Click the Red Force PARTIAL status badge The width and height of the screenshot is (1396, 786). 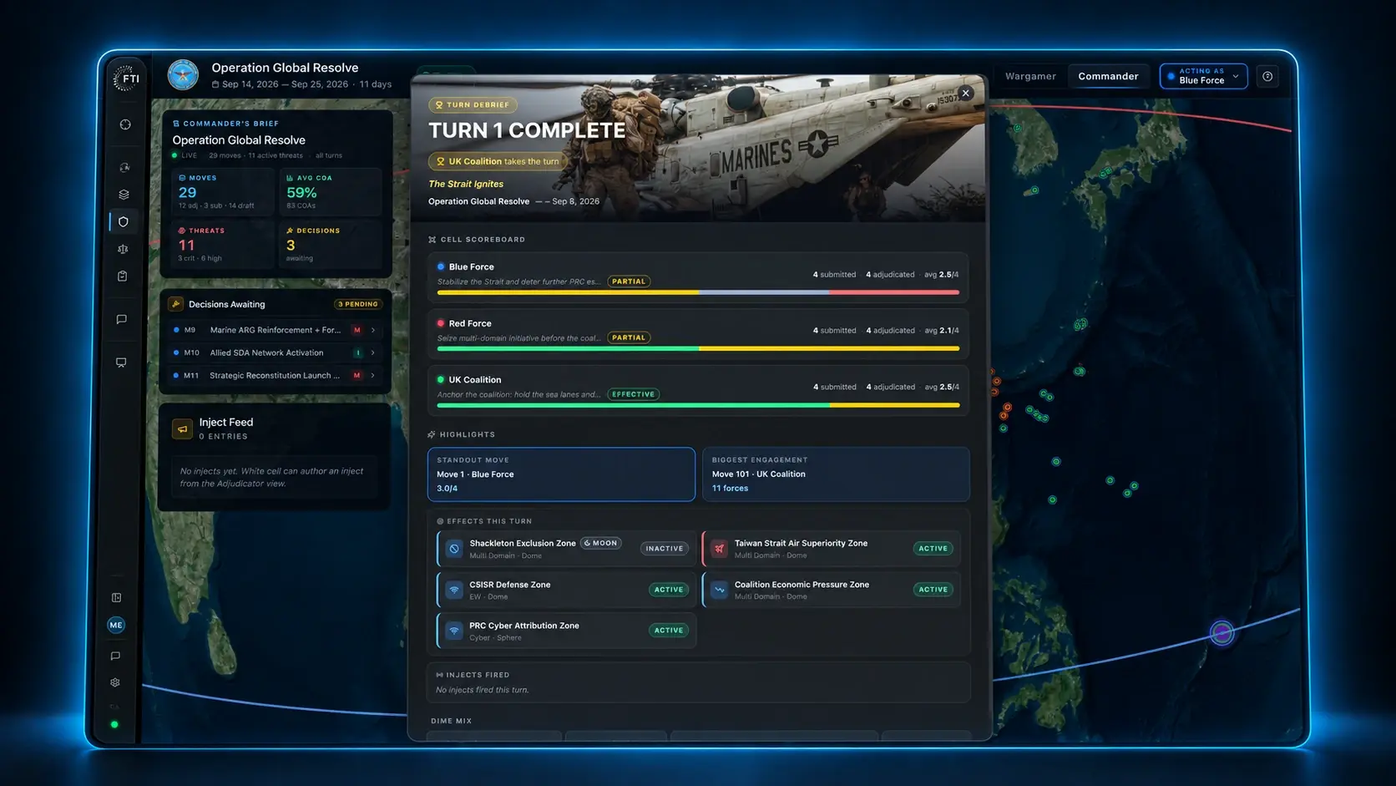coord(629,337)
